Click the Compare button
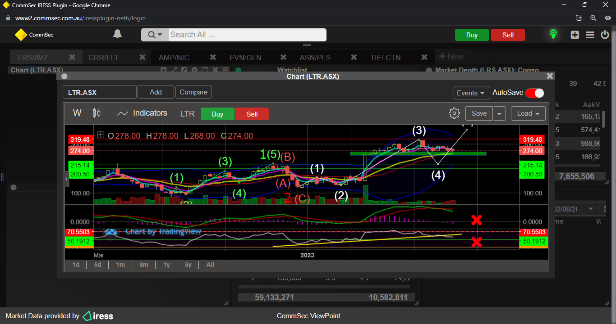This screenshot has width=616, height=324. (x=193, y=92)
